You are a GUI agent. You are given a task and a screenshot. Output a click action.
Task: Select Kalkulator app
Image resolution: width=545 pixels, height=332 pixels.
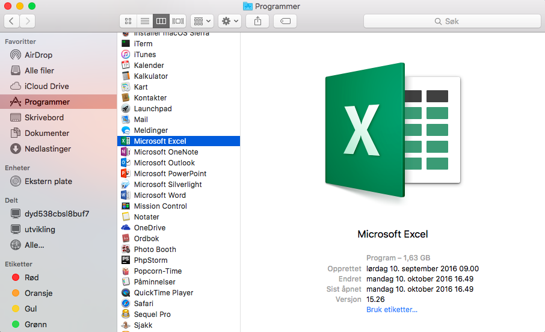click(x=179, y=76)
